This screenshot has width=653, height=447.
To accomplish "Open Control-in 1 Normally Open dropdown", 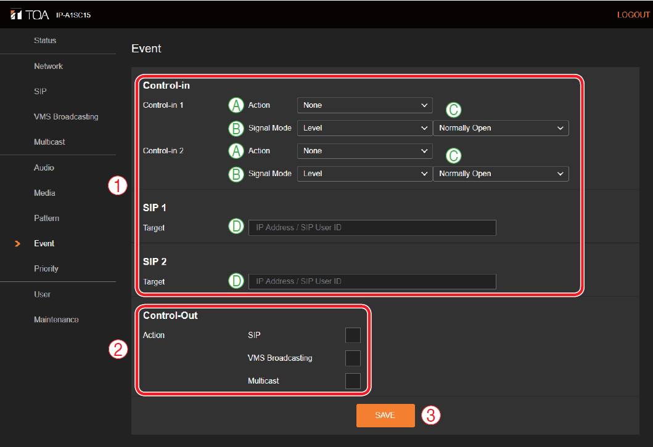I will [x=501, y=128].
